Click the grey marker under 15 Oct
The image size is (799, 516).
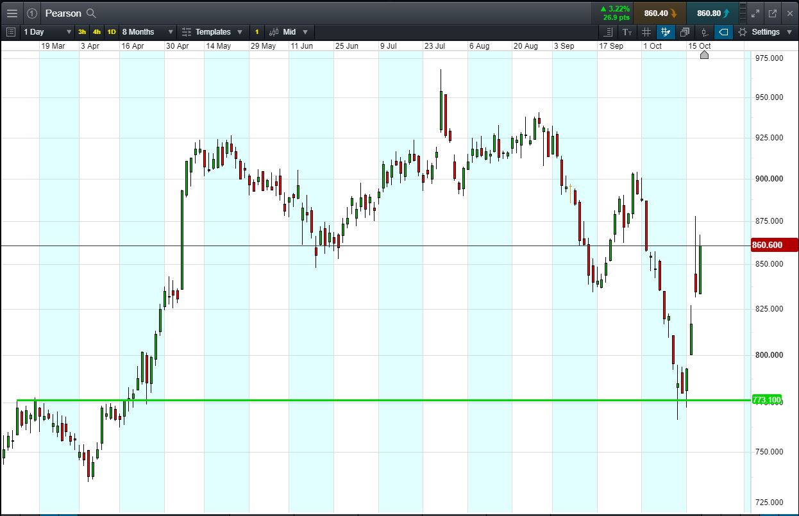pyautogui.click(x=704, y=54)
